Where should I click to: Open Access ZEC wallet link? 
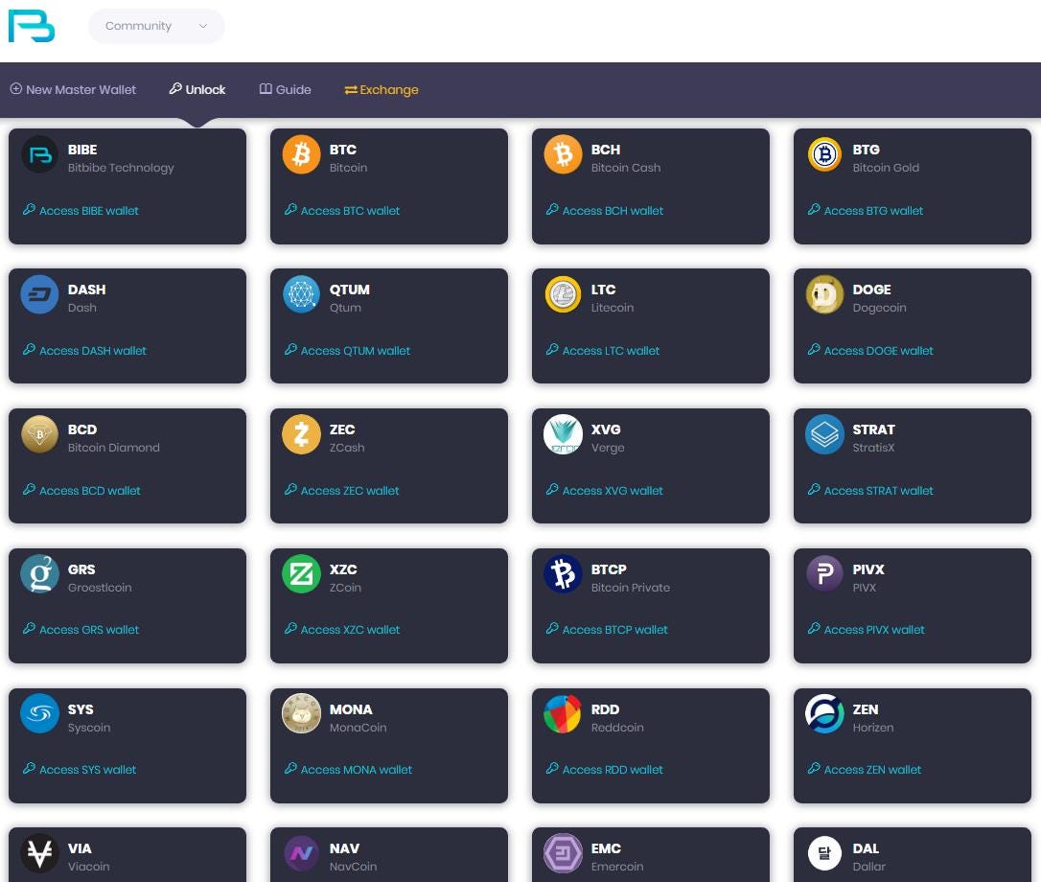(x=342, y=490)
